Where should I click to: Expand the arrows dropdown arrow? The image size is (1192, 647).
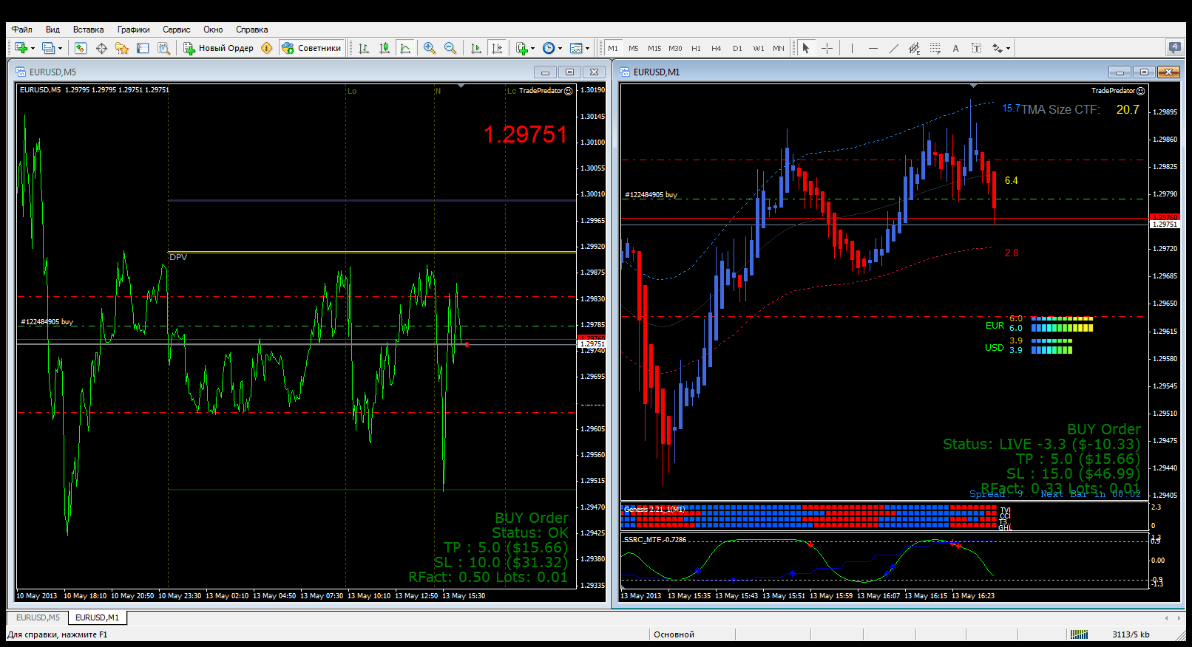(x=1008, y=49)
